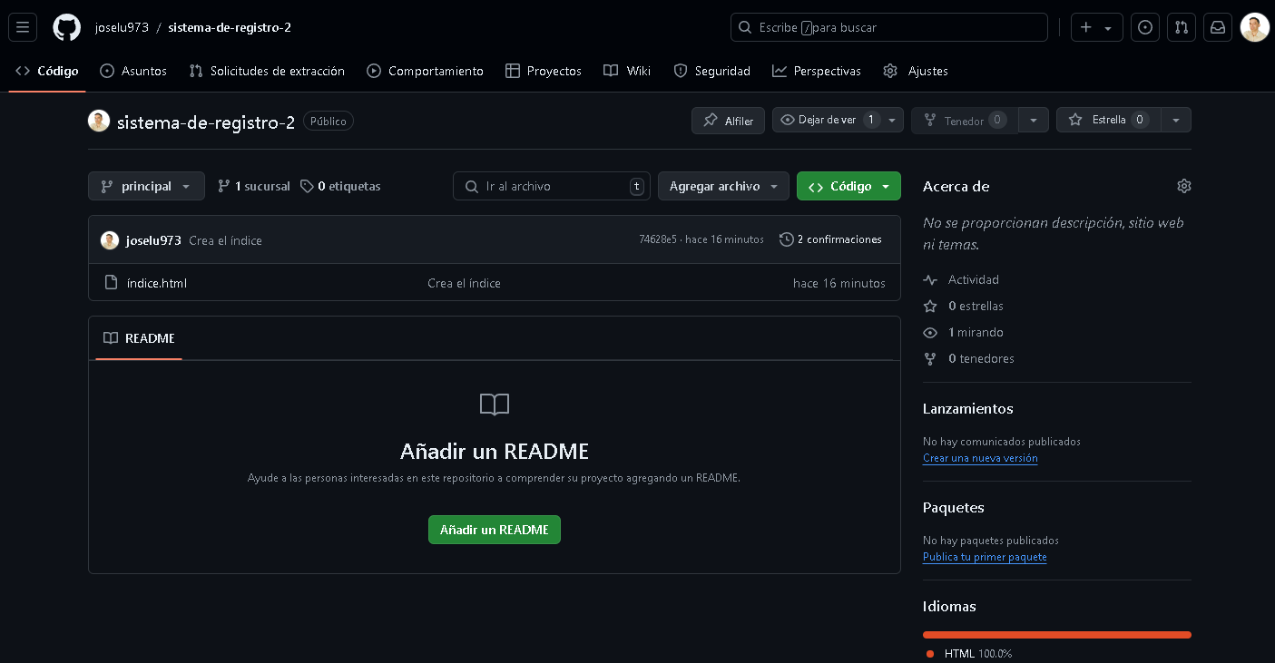This screenshot has width=1275, height=663.
Task: Click the repository owner avatar beside title
Action: [99, 121]
